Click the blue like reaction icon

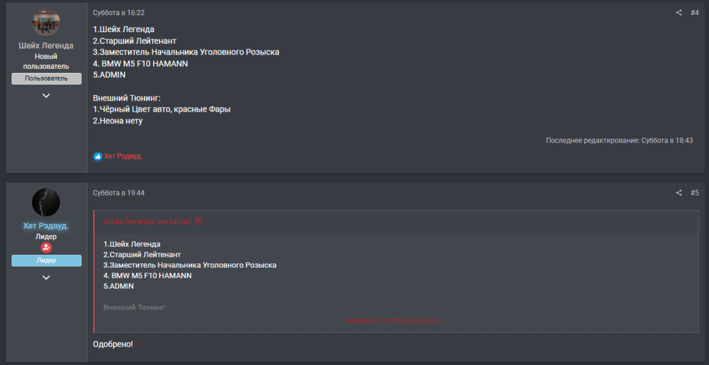coord(98,156)
